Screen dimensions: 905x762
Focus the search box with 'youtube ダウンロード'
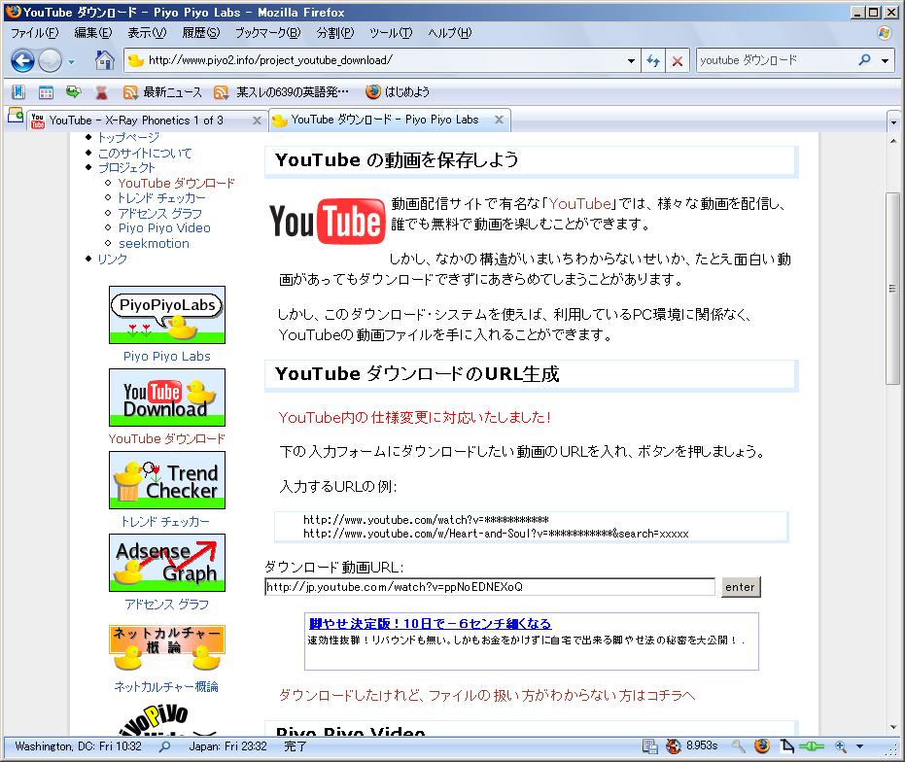click(777, 60)
